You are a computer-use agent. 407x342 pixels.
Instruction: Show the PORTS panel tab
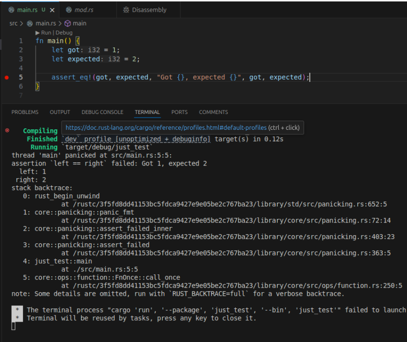point(179,112)
